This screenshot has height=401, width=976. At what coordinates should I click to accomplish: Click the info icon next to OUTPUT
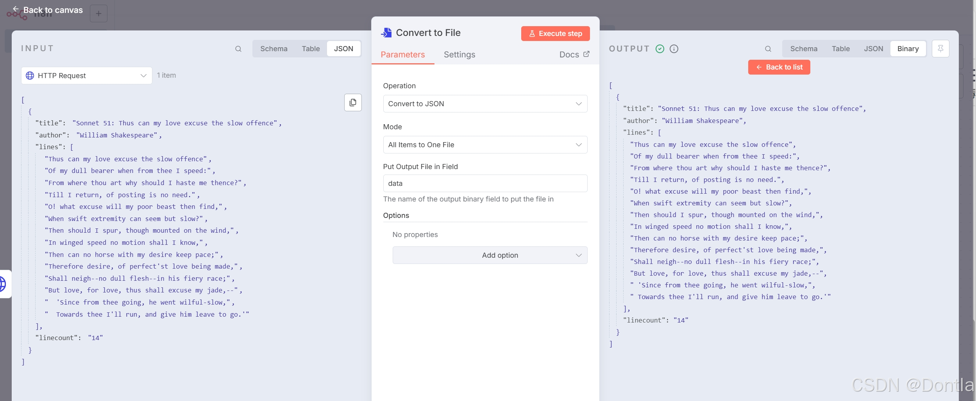point(674,49)
